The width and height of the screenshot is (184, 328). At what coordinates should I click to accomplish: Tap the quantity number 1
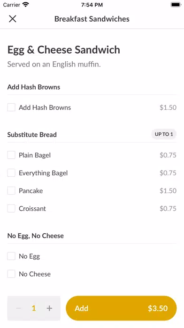click(x=34, y=308)
